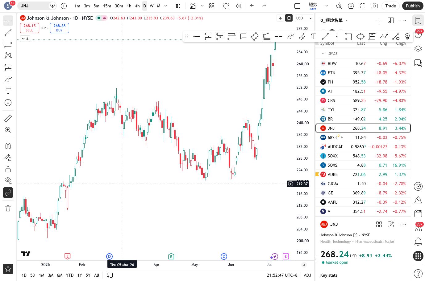Select the ruler measure tool
Image resolution: width=425 pixels, height=281 pixels.
pyautogui.click(x=8, y=118)
